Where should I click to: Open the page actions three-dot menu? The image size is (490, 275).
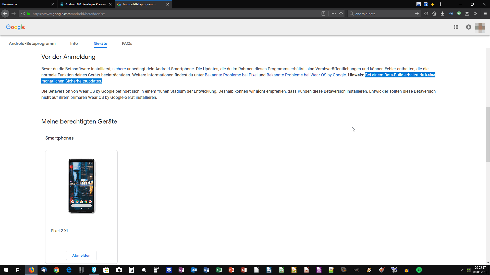(334, 14)
